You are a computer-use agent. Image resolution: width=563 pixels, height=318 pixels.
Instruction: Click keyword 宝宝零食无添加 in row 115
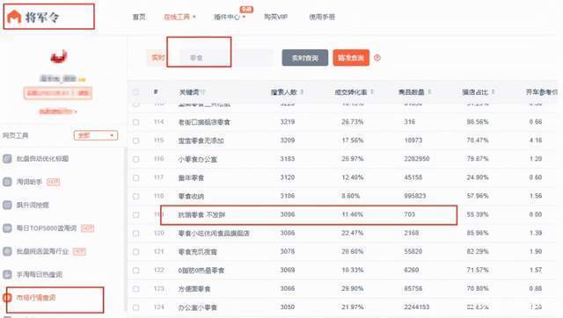[x=201, y=141]
